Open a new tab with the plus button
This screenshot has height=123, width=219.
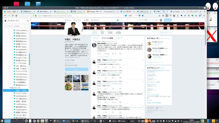[x=205, y=11]
